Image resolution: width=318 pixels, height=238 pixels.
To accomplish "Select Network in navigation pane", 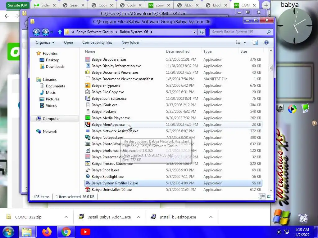I will click(47, 131).
